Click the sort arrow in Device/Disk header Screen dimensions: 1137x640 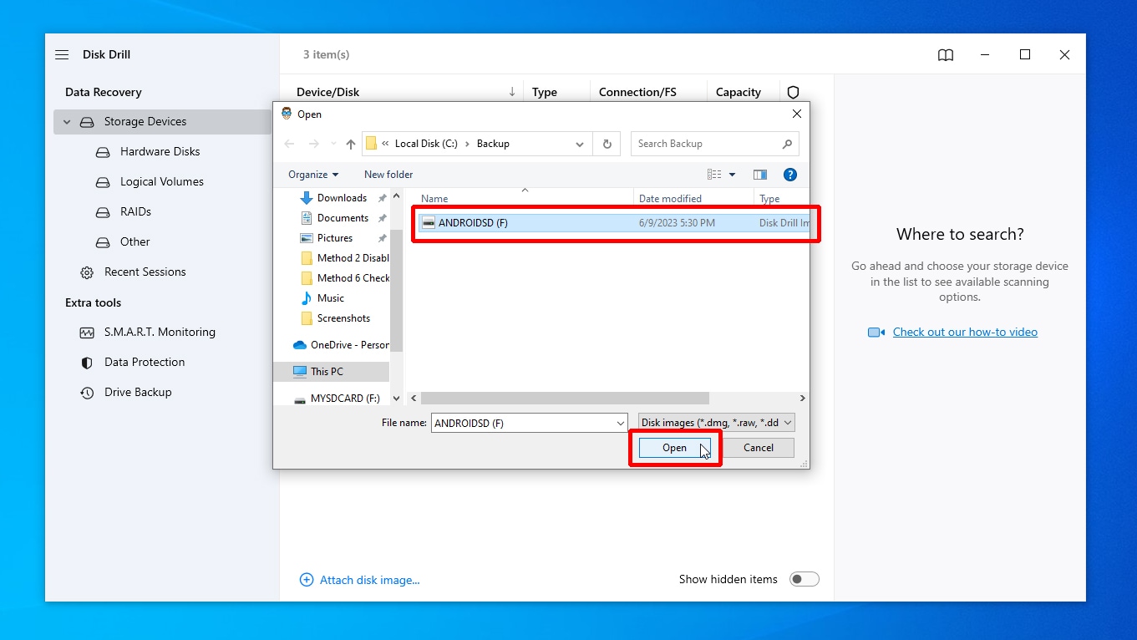512,92
